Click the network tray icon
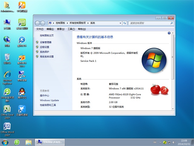Viewport: 194px width, 146px height. 169,142
